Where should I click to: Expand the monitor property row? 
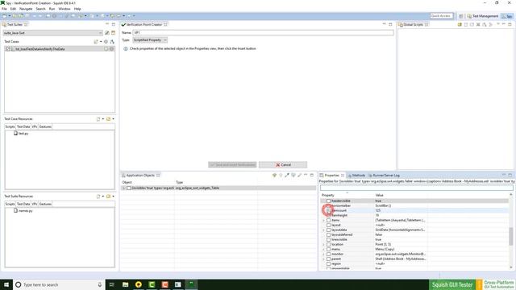coord(323,255)
